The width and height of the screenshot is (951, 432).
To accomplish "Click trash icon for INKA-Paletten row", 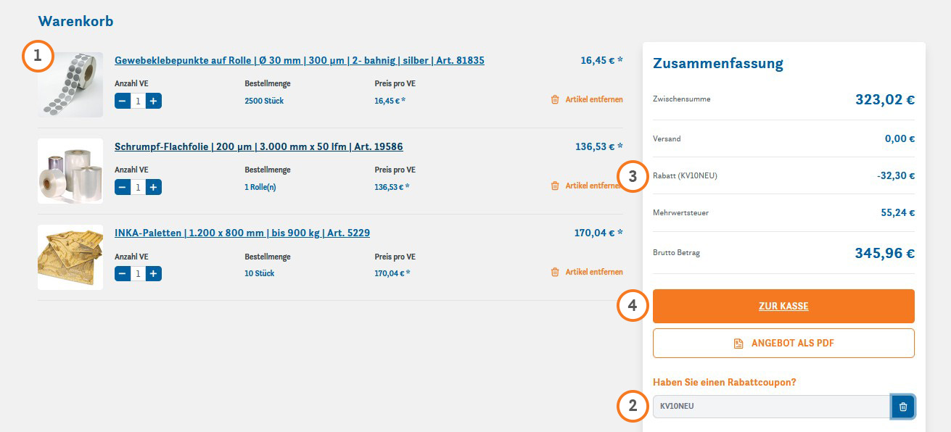I will (x=555, y=272).
